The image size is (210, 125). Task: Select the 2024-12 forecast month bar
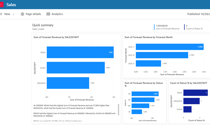point(148,63)
